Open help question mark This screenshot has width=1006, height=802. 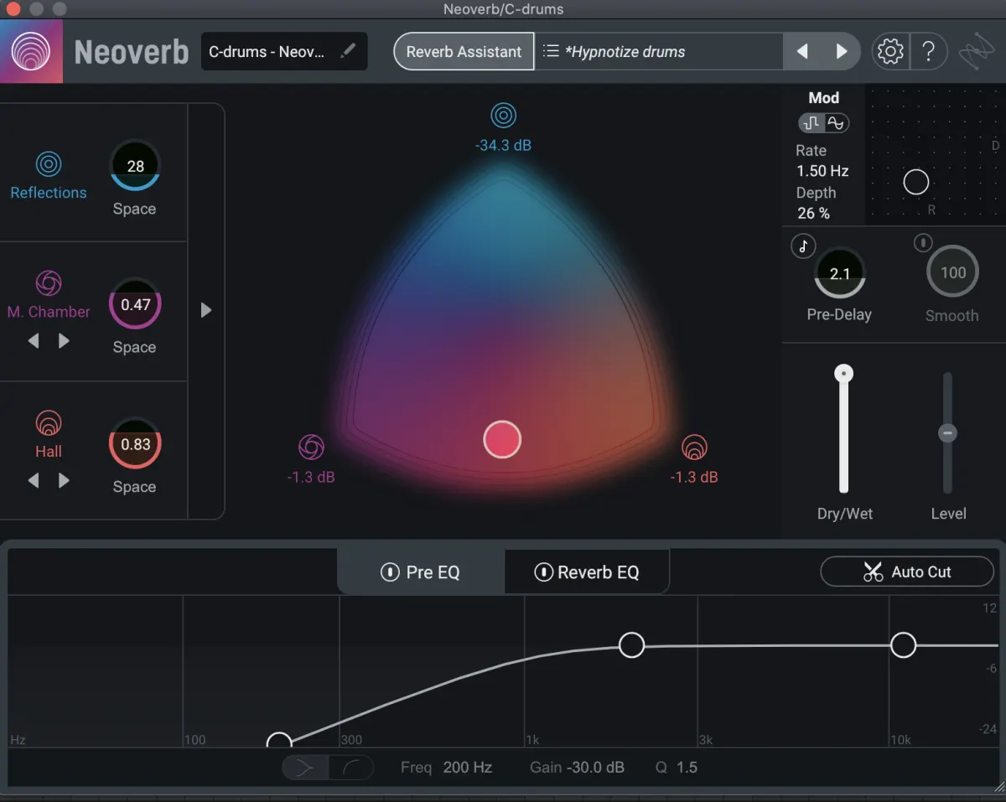pos(928,52)
